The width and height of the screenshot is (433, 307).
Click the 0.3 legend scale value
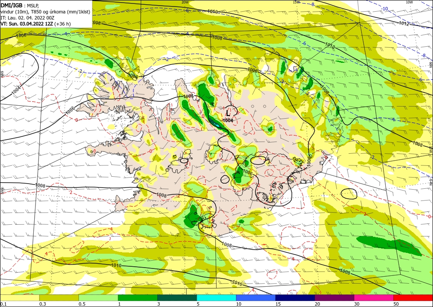(42, 304)
